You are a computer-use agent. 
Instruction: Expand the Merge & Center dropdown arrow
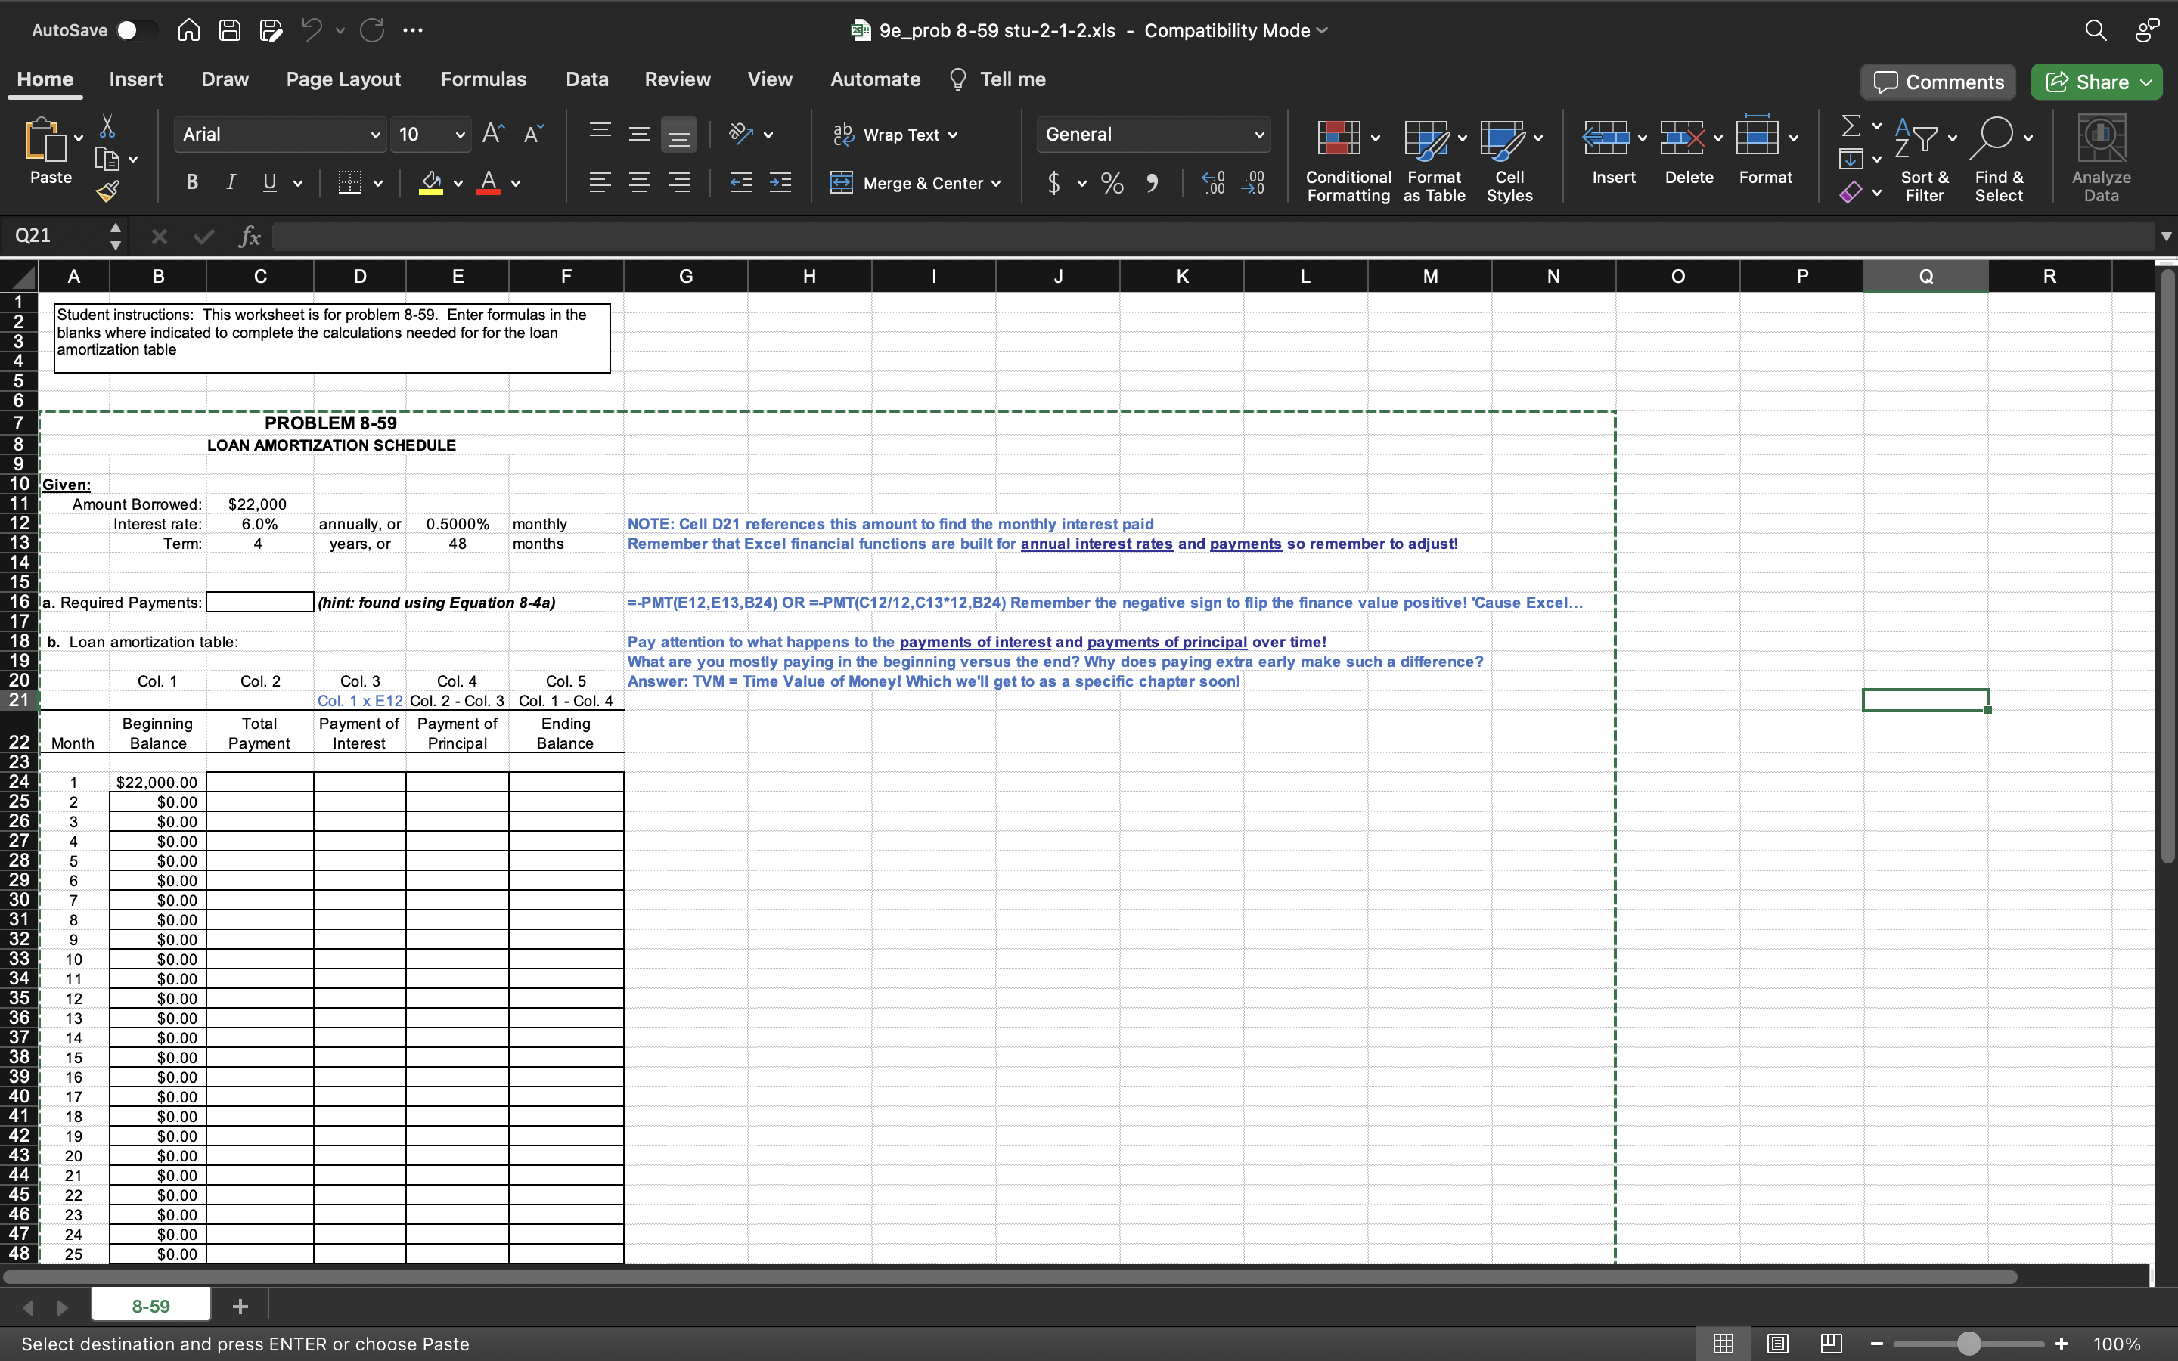[x=996, y=184]
